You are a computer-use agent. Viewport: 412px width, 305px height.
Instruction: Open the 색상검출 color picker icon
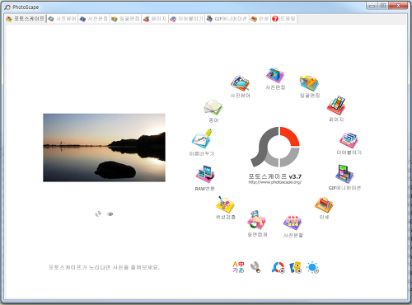225,204
